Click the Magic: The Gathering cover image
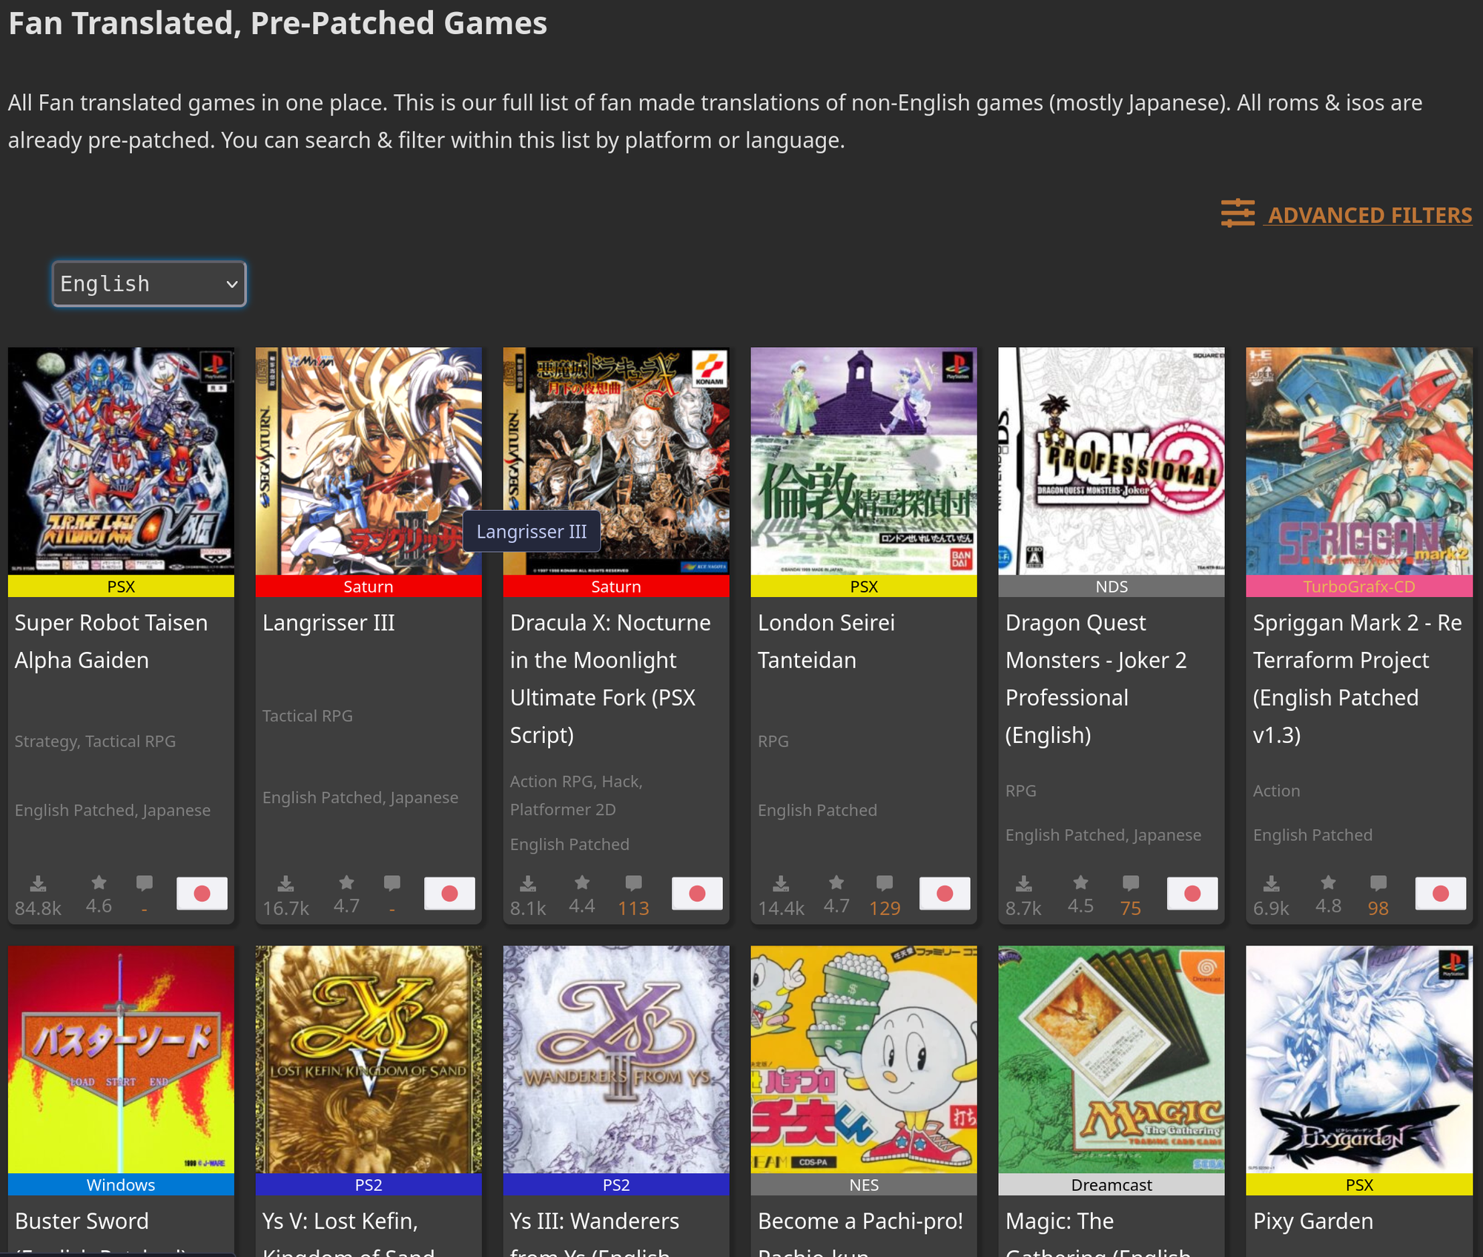This screenshot has width=1483, height=1257. [1112, 1059]
